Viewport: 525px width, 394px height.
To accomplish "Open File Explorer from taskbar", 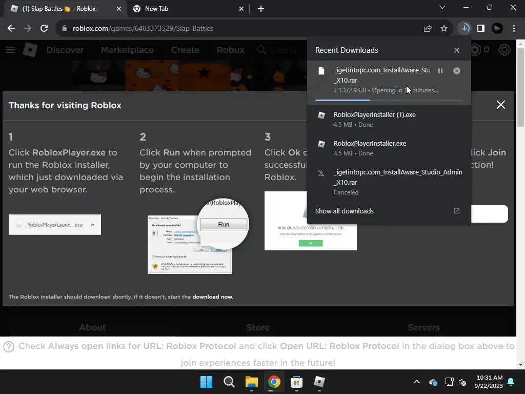I will (251, 382).
